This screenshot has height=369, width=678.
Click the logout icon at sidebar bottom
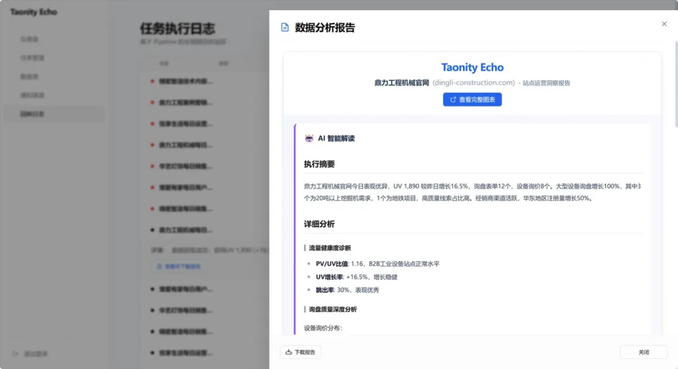[15, 353]
